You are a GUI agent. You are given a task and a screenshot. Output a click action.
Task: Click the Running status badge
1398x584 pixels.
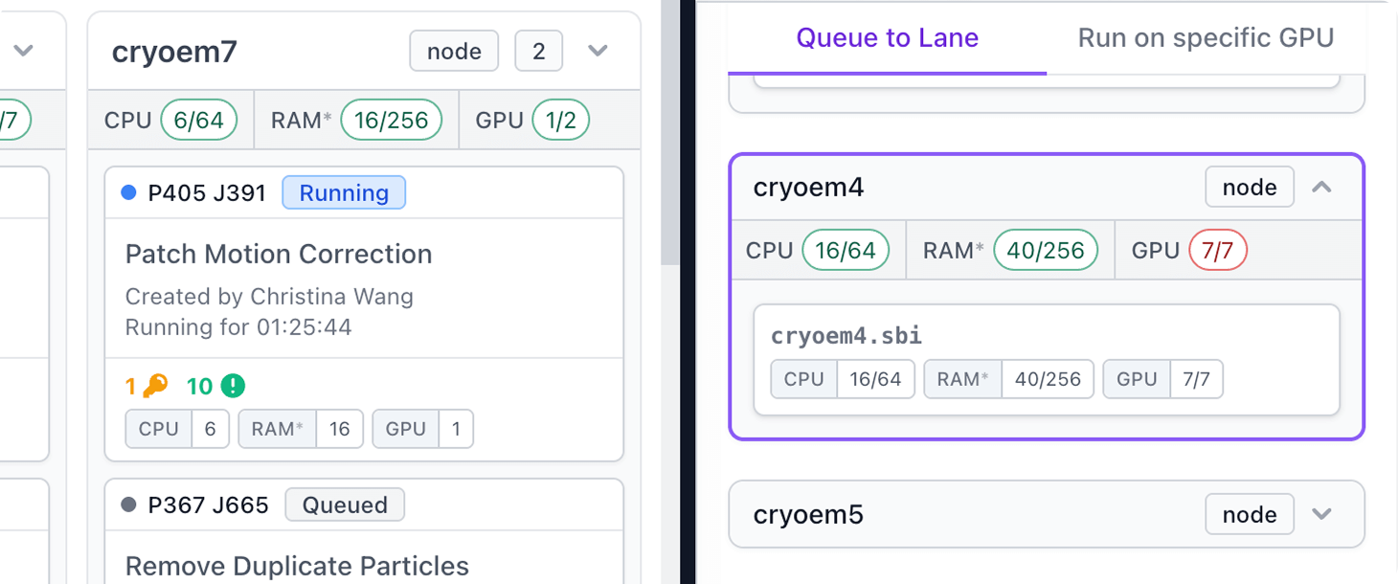pyautogui.click(x=344, y=192)
